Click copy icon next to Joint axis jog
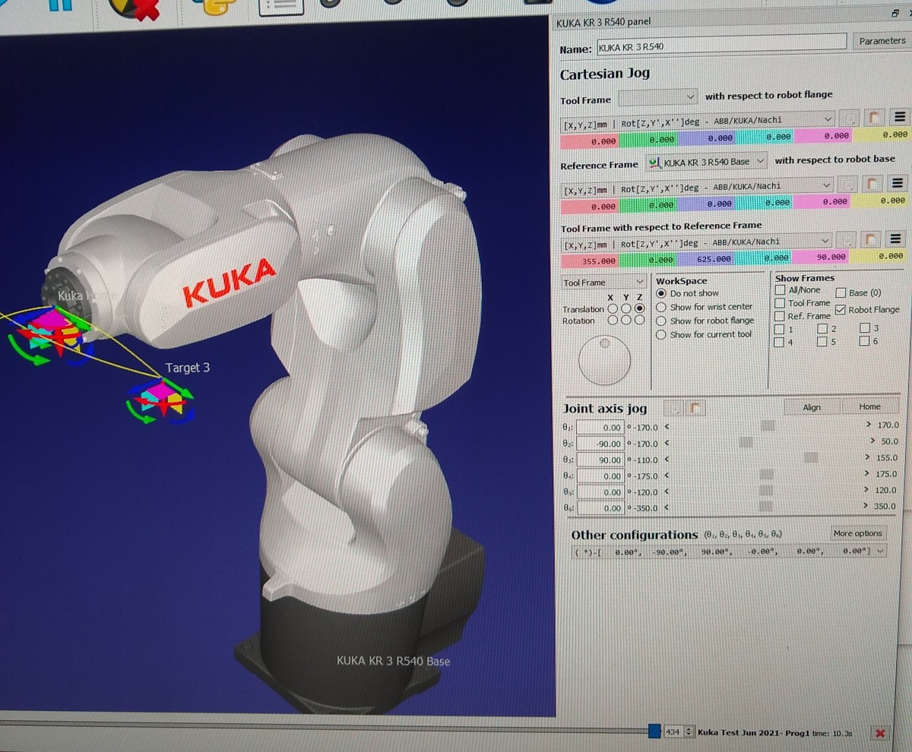This screenshot has width=912, height=752. (x=673, y=409)
